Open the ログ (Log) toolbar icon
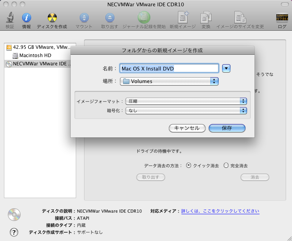 pos(282,18)
